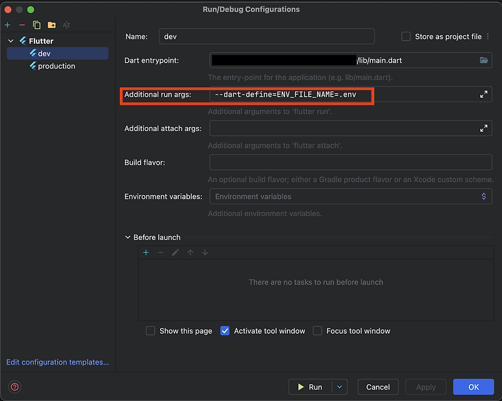Enable Store as project file
This screenshot has width=502, height=401.
coord(405,36)
